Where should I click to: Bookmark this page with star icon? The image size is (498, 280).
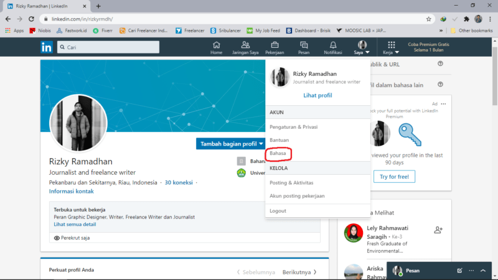(x=429, y=19)
